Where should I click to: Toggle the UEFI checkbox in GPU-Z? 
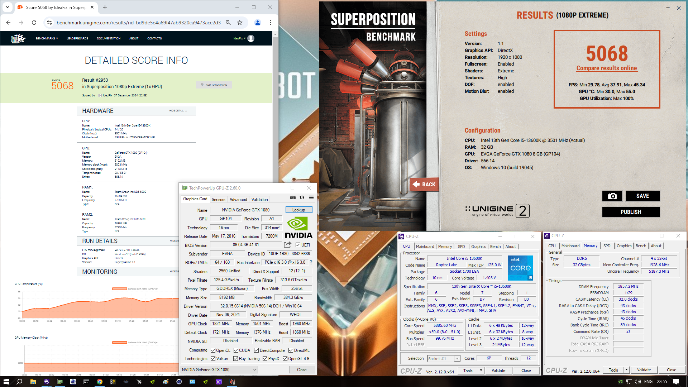[298, 245]
